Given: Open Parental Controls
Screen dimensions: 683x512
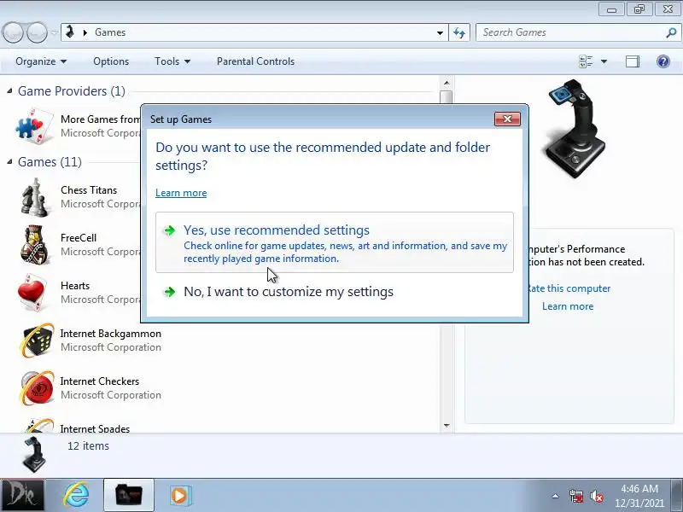Looking at the screenshot, I should (255, 61).
